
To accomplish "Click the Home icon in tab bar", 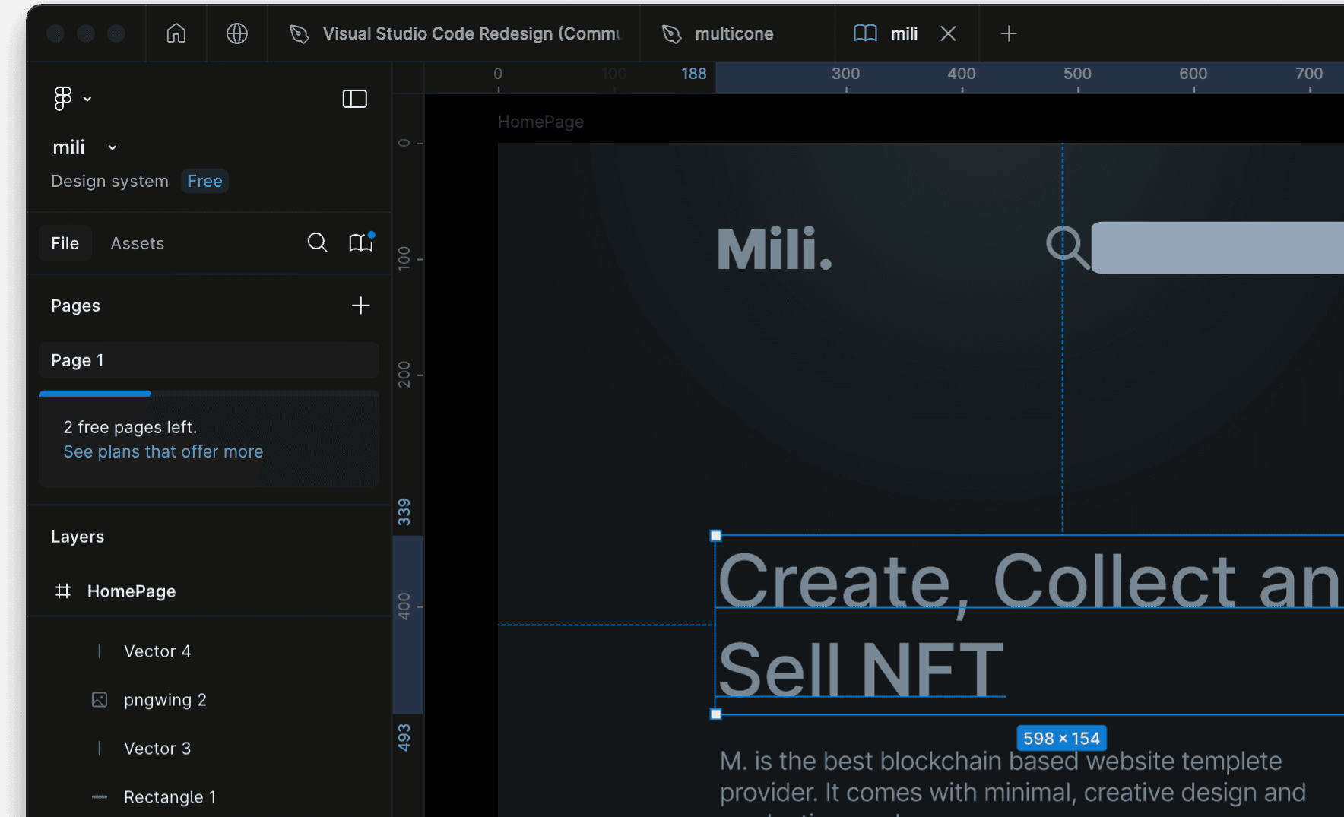I will [x=176, y=33].
